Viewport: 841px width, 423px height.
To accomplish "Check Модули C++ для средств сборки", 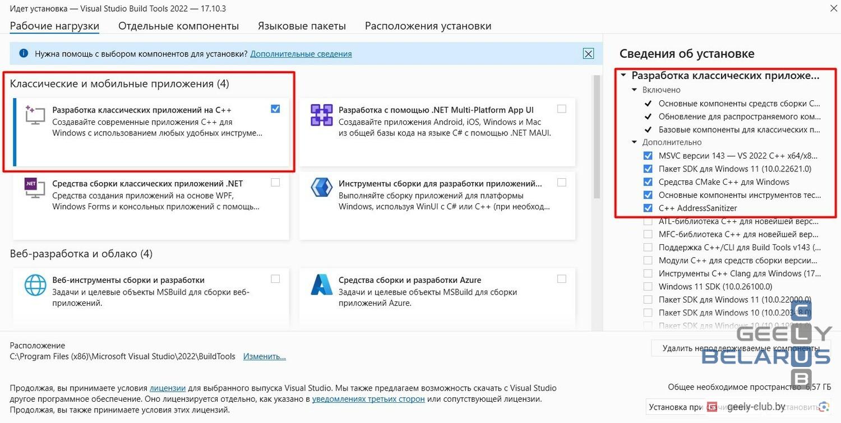I will [648, 260].
